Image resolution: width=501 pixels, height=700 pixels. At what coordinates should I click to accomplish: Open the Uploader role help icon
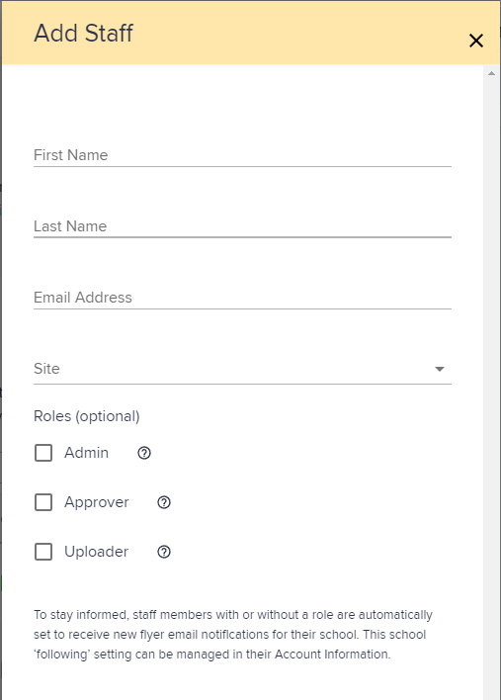point(164,552)
